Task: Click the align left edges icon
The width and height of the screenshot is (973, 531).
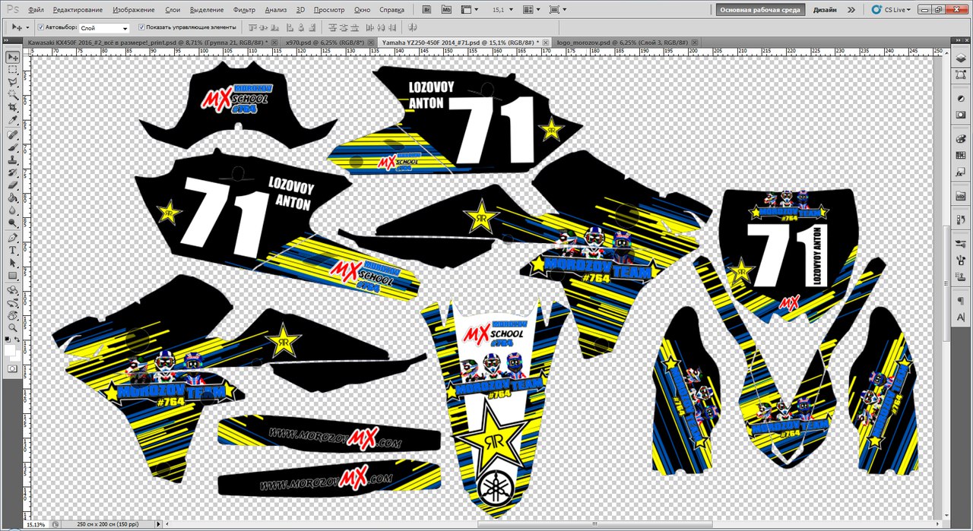Action: (290, 27)
